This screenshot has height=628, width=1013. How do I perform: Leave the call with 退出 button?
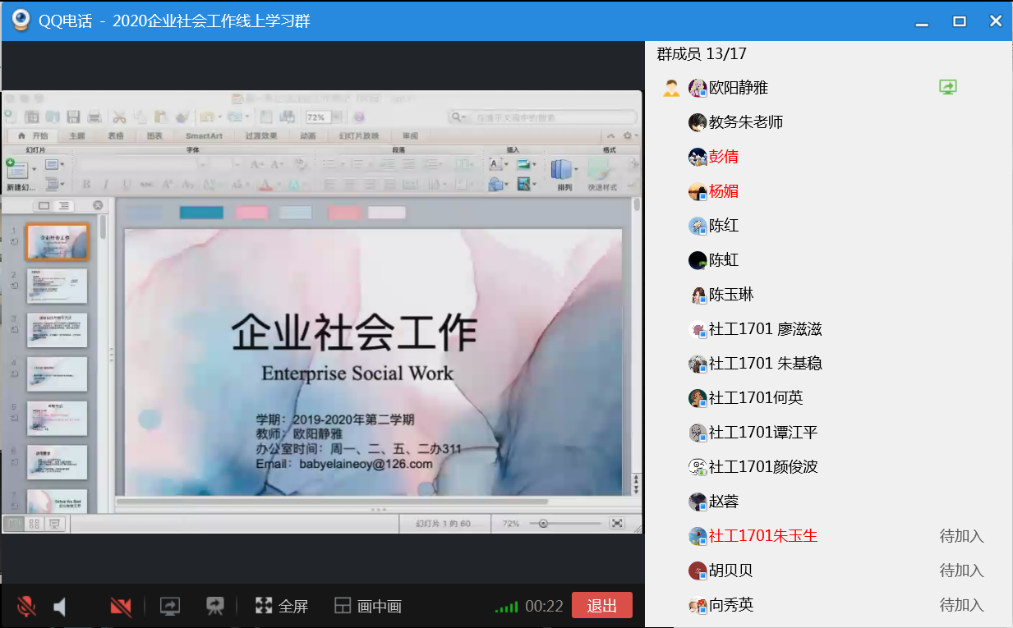pyautogui.click(x=601, y=606)
